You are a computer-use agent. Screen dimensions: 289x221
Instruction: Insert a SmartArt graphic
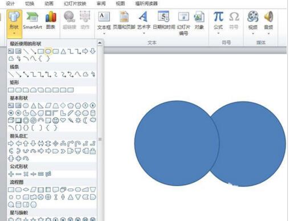tap(32, 21)
